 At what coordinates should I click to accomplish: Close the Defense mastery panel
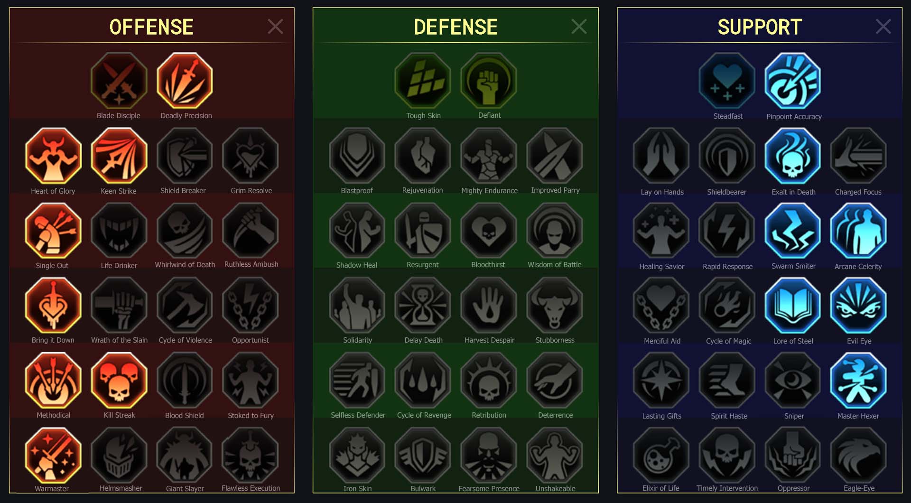click(579, 27)
